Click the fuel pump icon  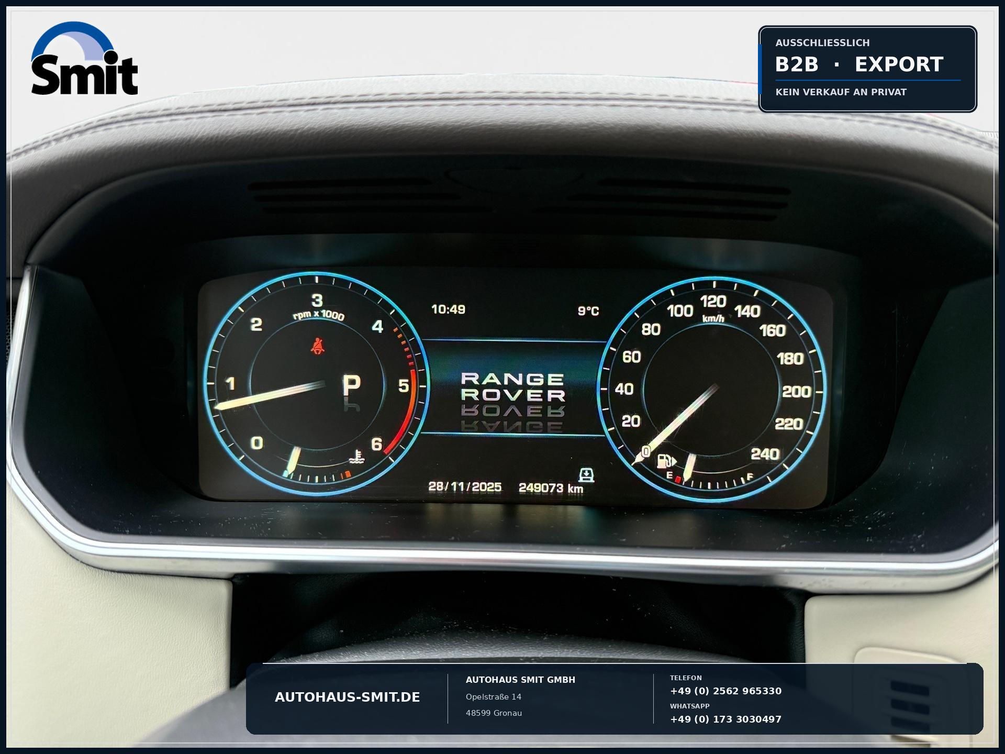pos(666,461)
